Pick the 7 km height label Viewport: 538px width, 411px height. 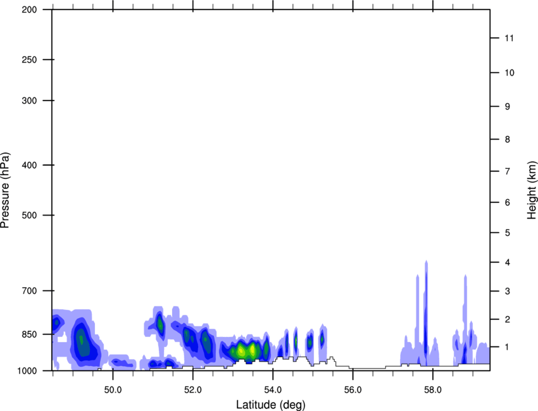click(x=508, y=171)
